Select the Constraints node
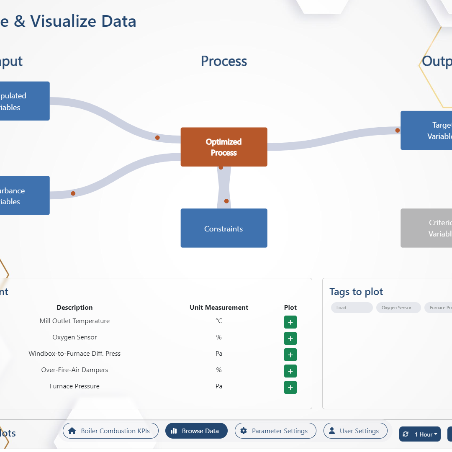 pyautogui.click(x=223, y=228)
